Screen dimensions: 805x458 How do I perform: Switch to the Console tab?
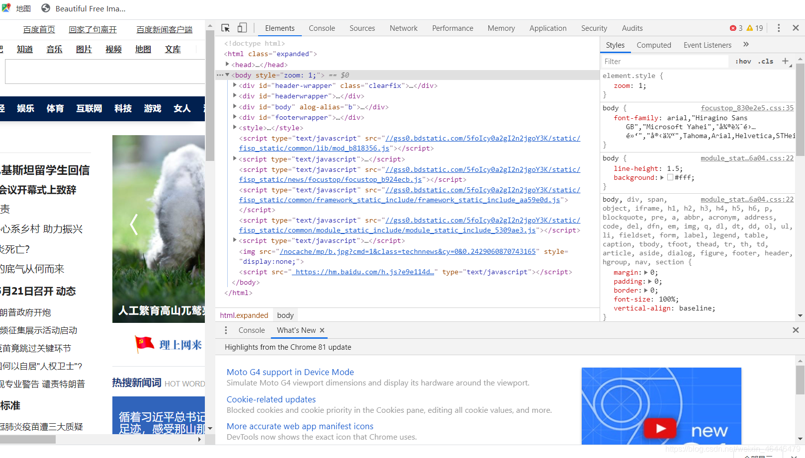[x=322, y=28]
